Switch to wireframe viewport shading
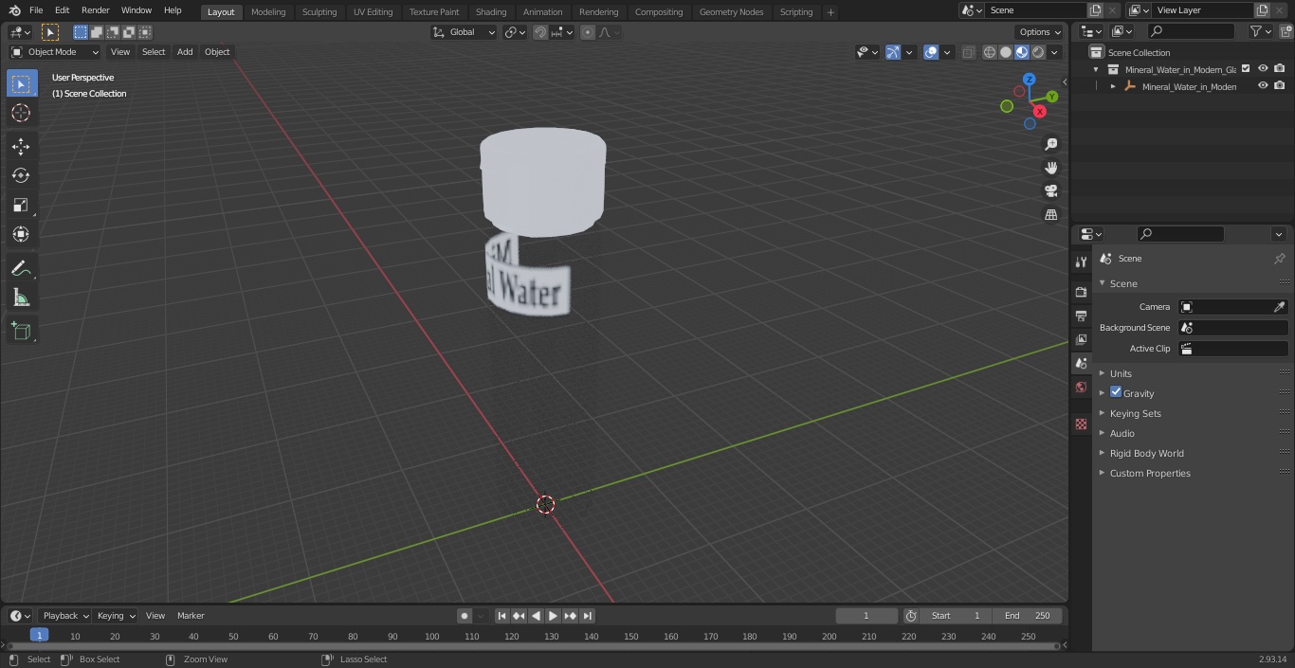This screenshot has height=668, width=1295. [990, 52]
